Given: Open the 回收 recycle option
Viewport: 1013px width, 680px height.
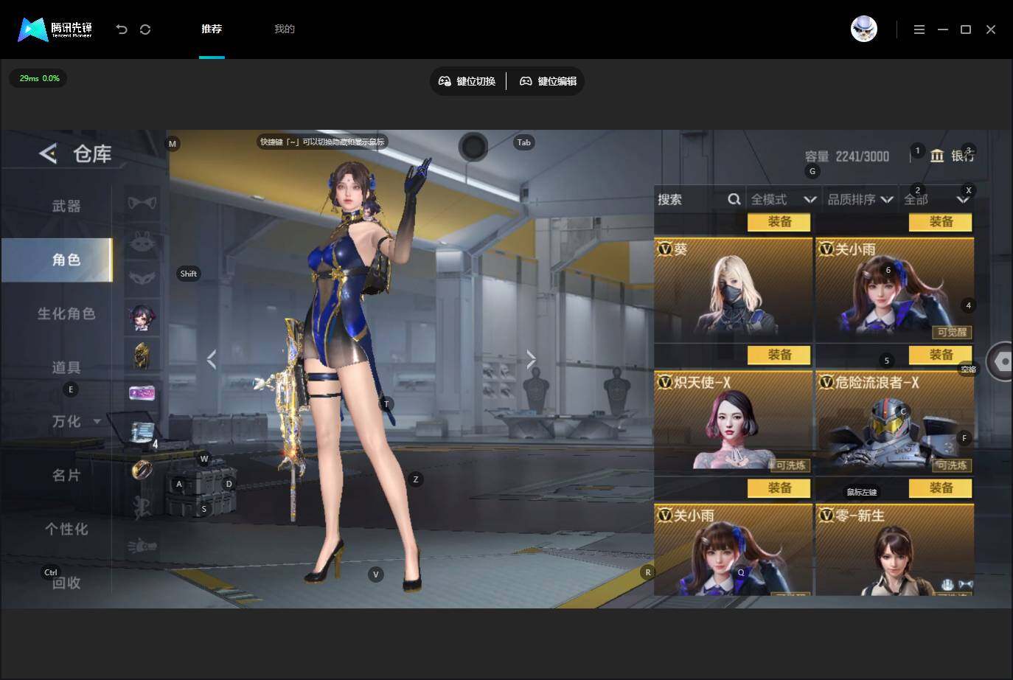Looking at the screenshot, I should [x=66, y=583].
